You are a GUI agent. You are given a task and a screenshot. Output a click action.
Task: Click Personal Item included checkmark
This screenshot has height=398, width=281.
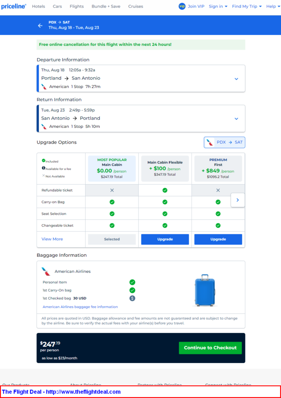tap(132, 282)
